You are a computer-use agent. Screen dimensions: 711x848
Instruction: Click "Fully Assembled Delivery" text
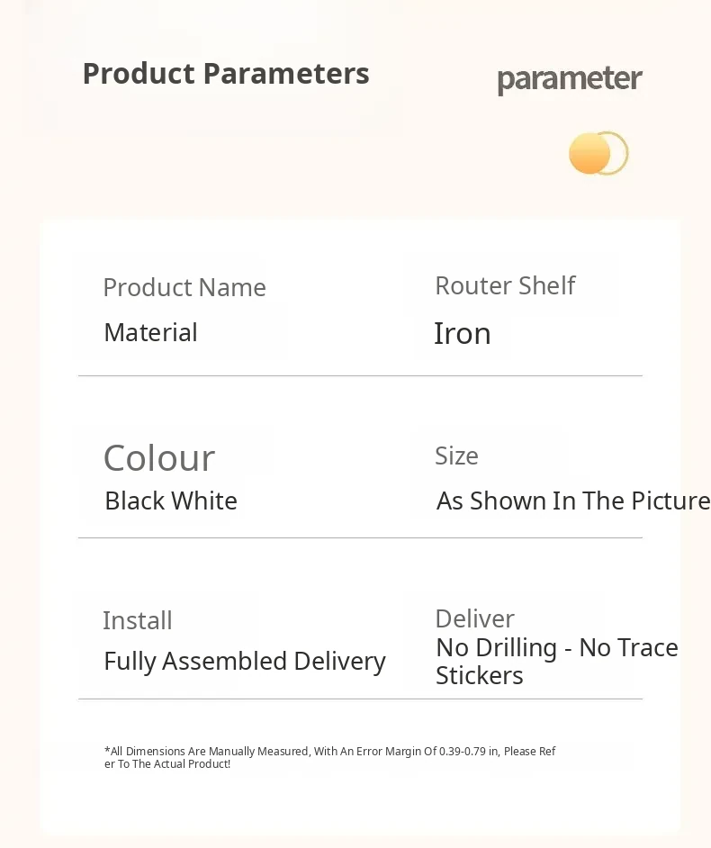[245, 662]
